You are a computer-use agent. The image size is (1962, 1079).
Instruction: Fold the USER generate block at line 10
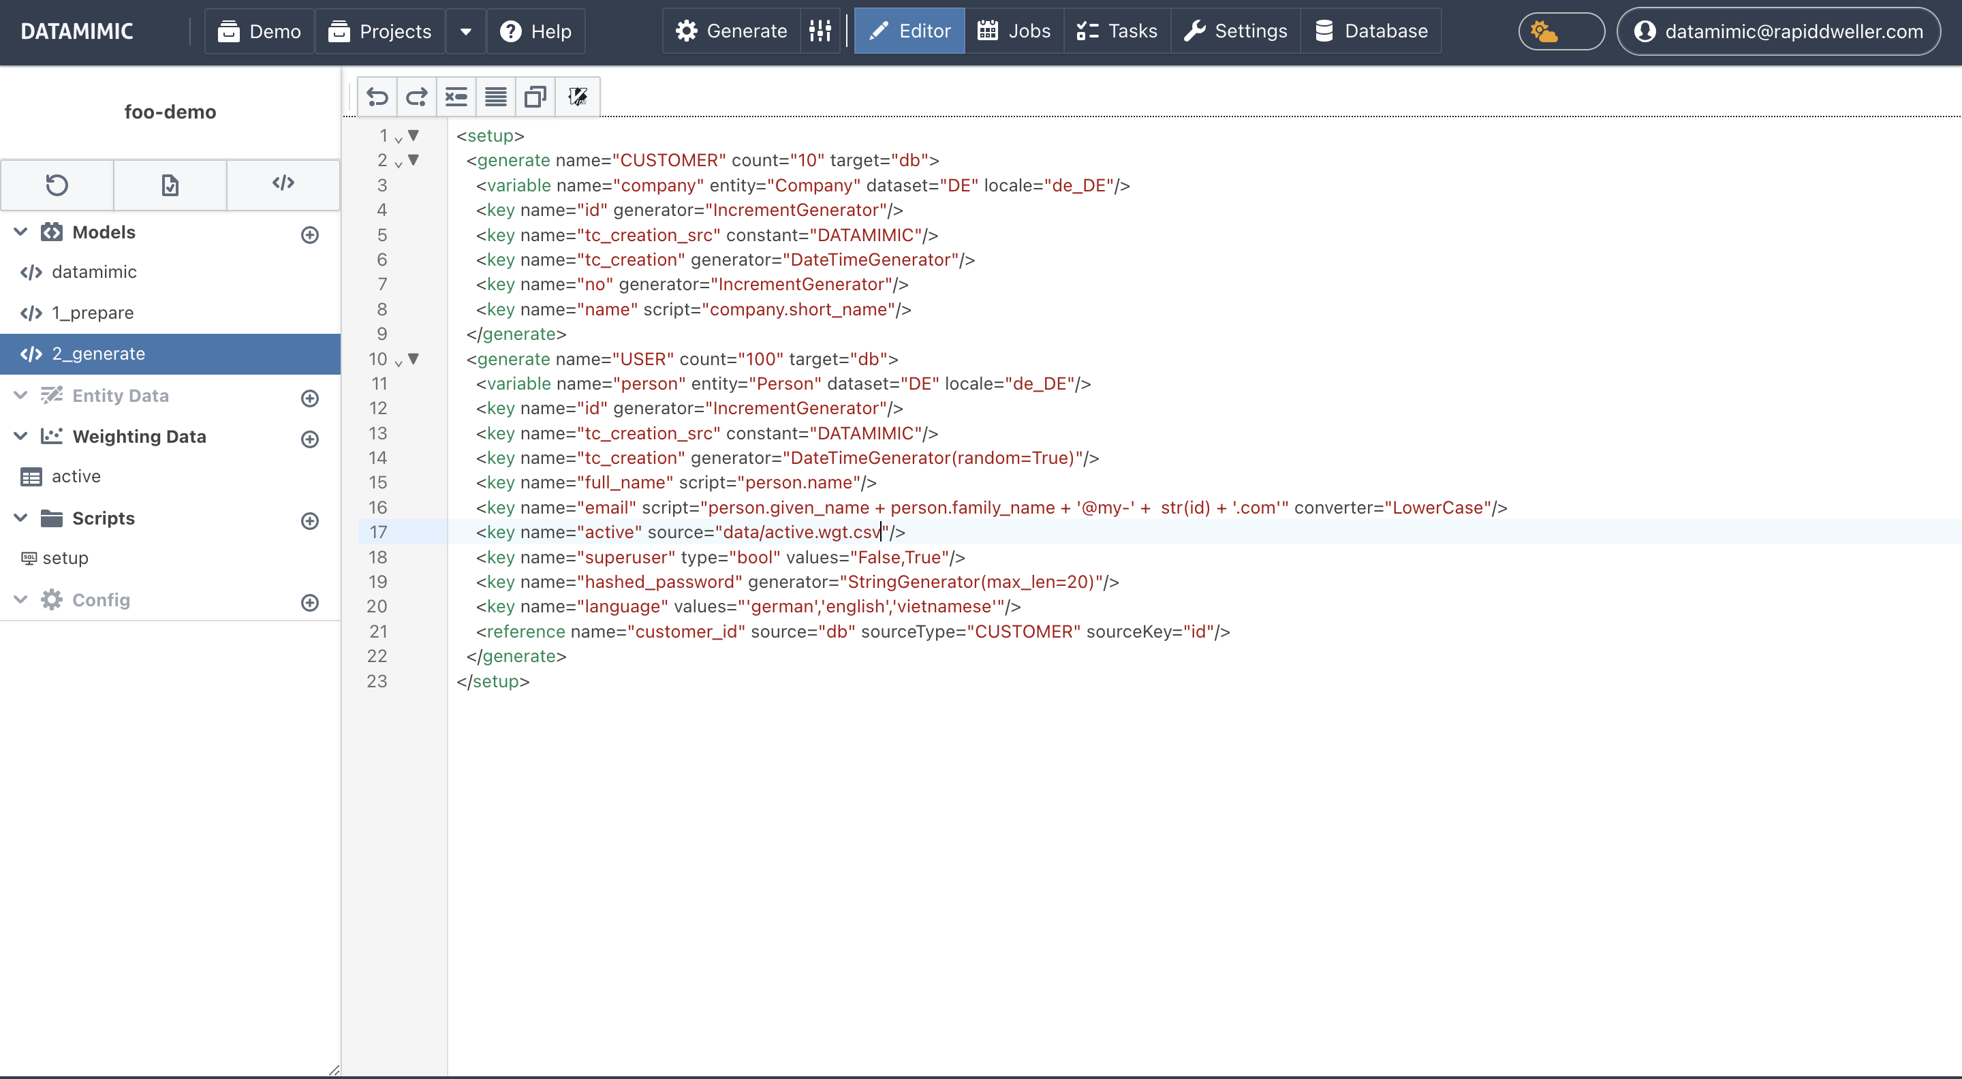413,359
